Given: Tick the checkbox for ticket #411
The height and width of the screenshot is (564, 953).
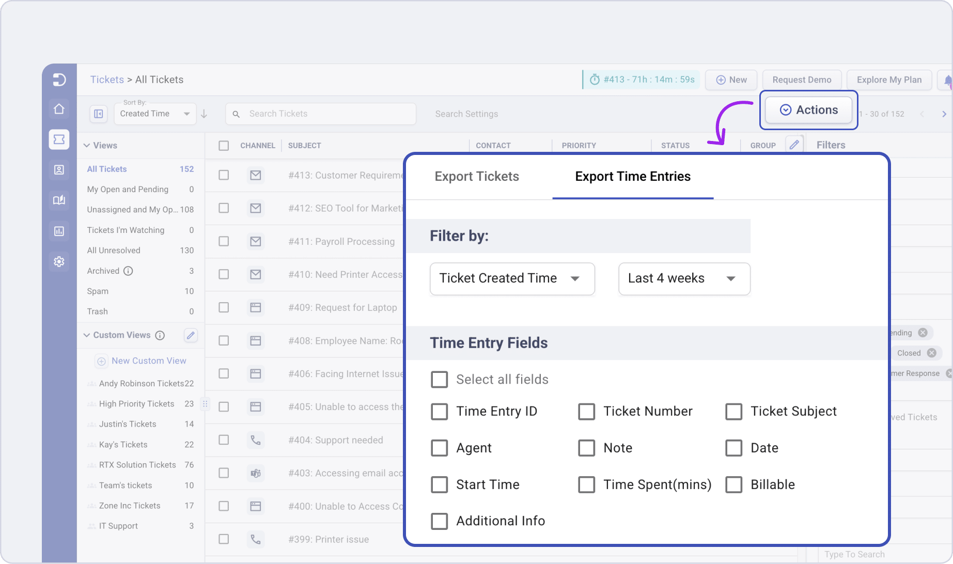Looking at the screenshot, I should (224, 241).
